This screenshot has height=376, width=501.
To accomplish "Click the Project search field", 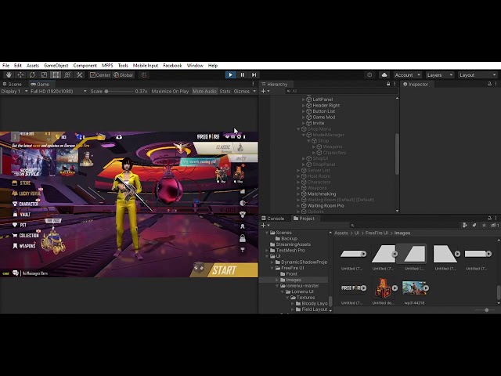I will coord(405,226).
